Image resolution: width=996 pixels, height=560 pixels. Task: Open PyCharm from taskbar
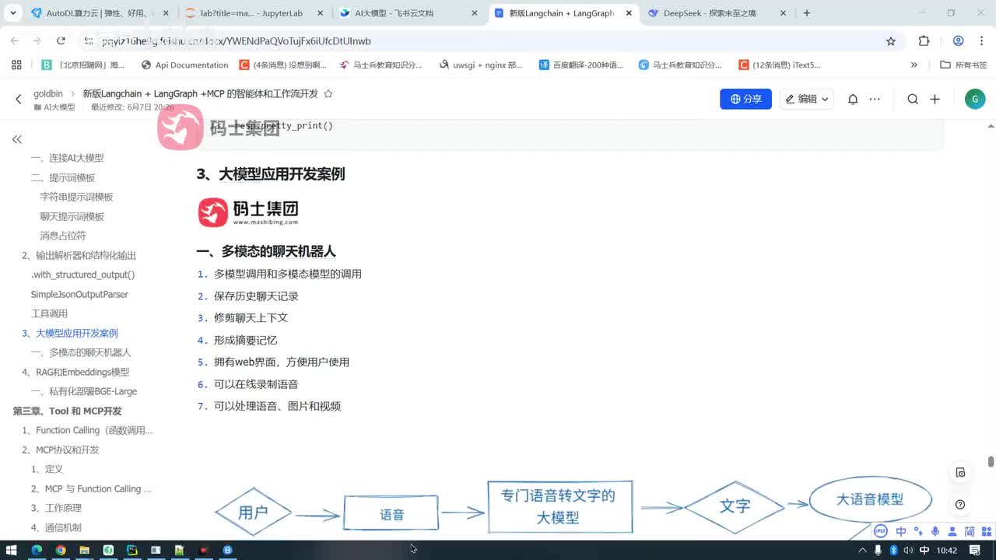tap(132, 550)
